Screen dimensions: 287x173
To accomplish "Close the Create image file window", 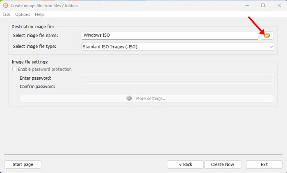I will [279, 5].
